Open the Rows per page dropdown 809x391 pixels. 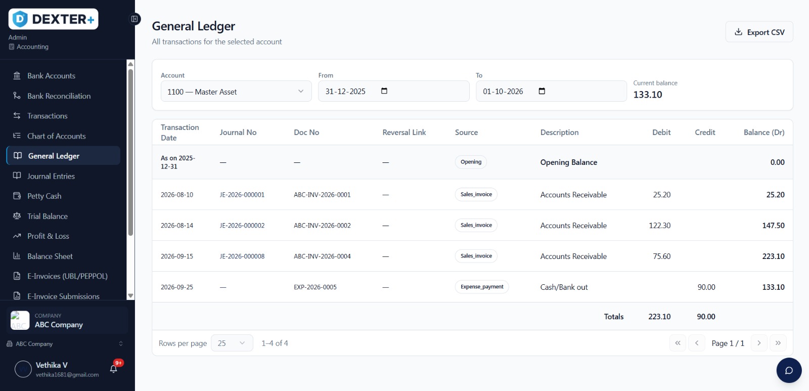point(232,343)
